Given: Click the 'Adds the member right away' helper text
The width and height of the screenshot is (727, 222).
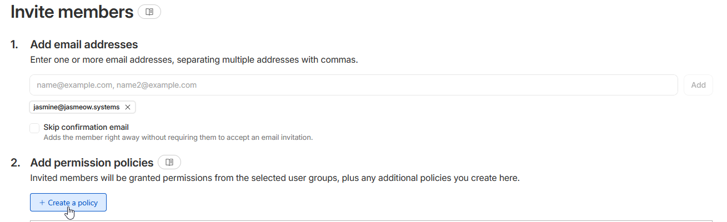Looking at the screenshot, I should pyautogui.click(x=178, y=137).
